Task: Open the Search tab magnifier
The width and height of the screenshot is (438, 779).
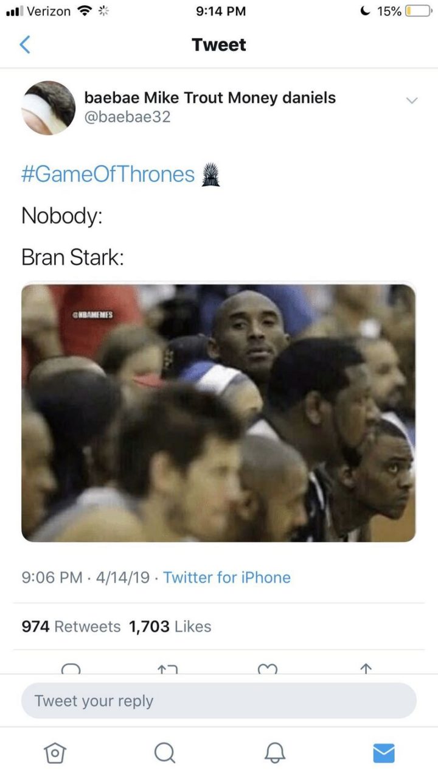Action: point(164,753)
